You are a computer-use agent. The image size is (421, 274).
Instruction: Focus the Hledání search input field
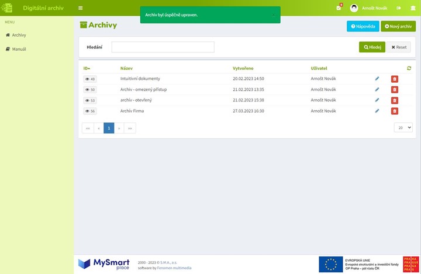pyautogui.click(x=163, y=47)
